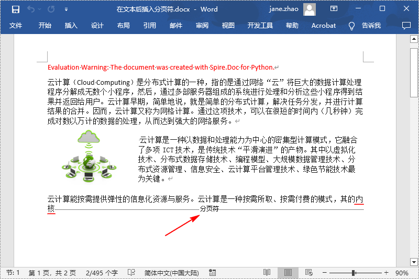This screenshot has height=279, width=419.
Task: Click the vertical scrollbar up arrow
Action: tap(414, 39)
